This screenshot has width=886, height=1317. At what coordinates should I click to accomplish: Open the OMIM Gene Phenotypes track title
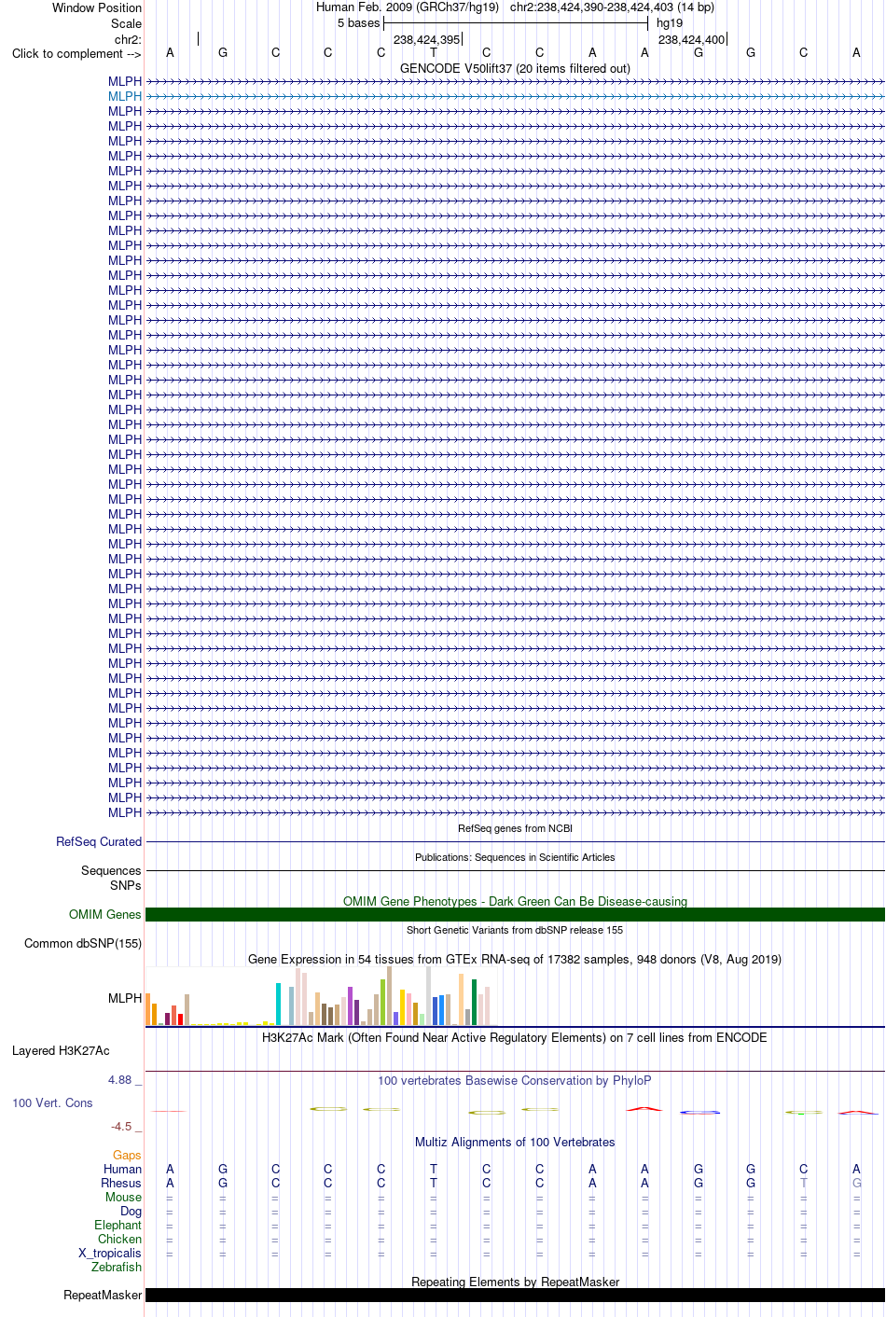(515, 901)
